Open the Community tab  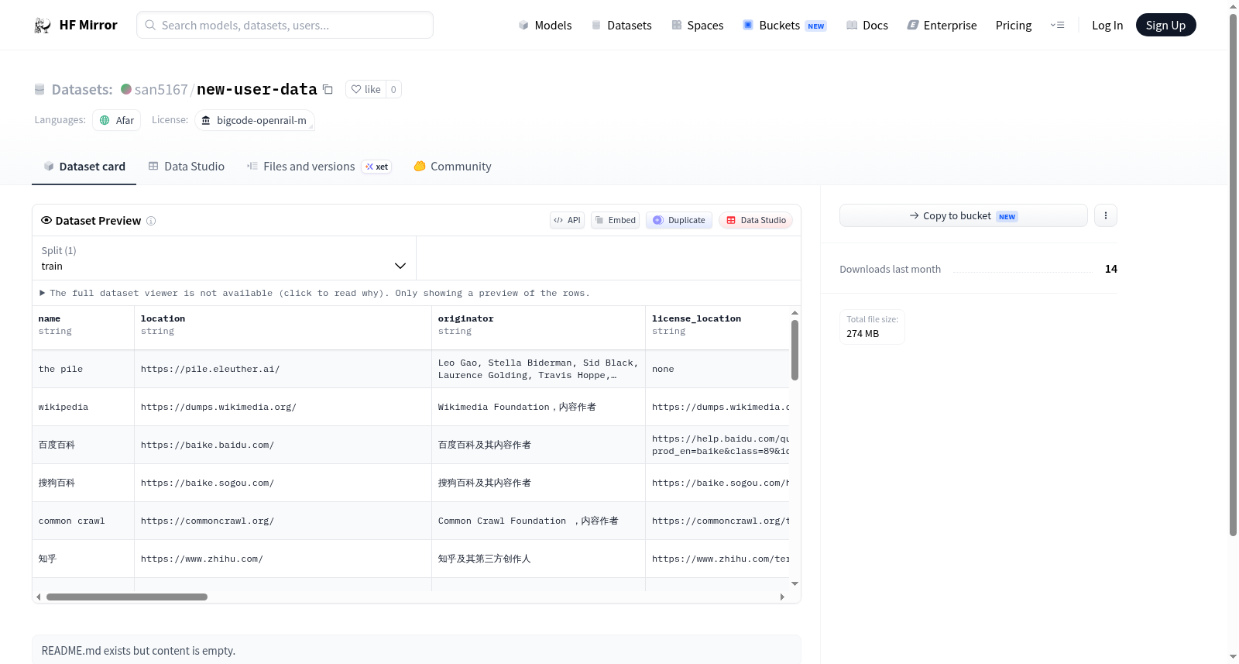pos(453,167)
